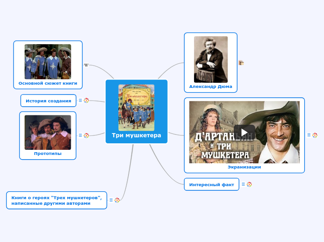This screenshot has width=324, height=242.
Task: Click colorful link icon beside Экранизации node
Action: (315, 135)
